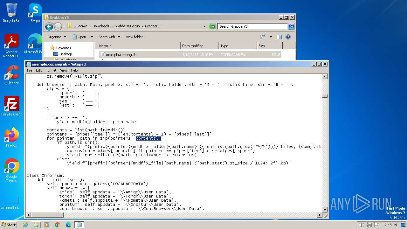The width and height of the screenshot is (407, 229).
Task: Click the New folder button
Action: click(x=135, y=37)
